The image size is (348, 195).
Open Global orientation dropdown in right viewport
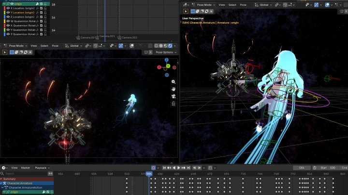(263, 5)
